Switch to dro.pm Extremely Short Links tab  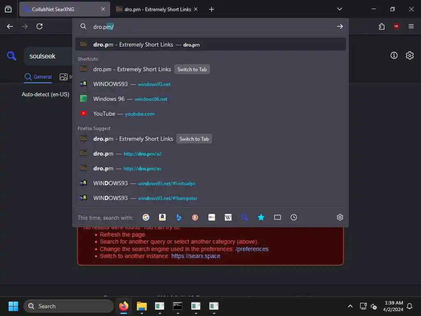pyautogui.click(x=157, y=9)
